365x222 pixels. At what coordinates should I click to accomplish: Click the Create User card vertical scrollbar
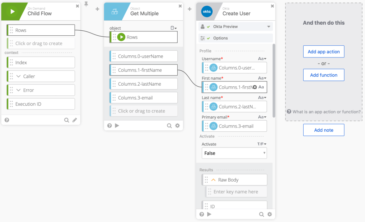[274, 80]
